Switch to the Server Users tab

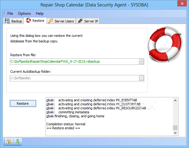[x=61, y=21]
